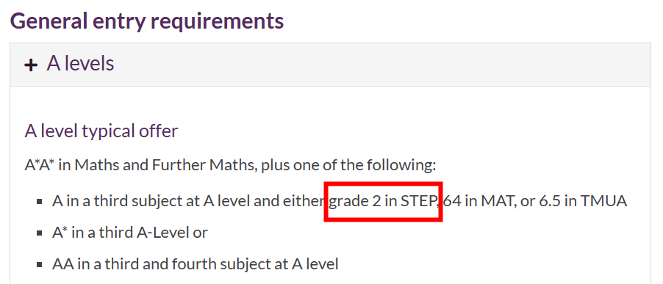Click the AA in a third and fourth subject bullet
Image resolution: width=663 pixels, height=284 pixels.
click(196, 265)
